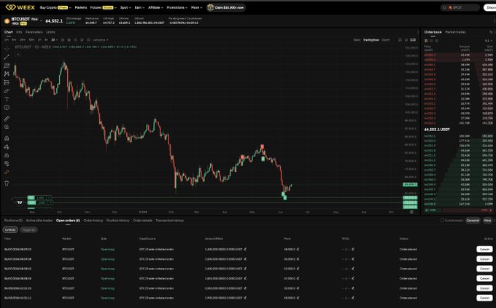The height and width of the screenshot is (308, 496).
Task: Open the Transaction history tab
Action: click(x=169, y=221)
